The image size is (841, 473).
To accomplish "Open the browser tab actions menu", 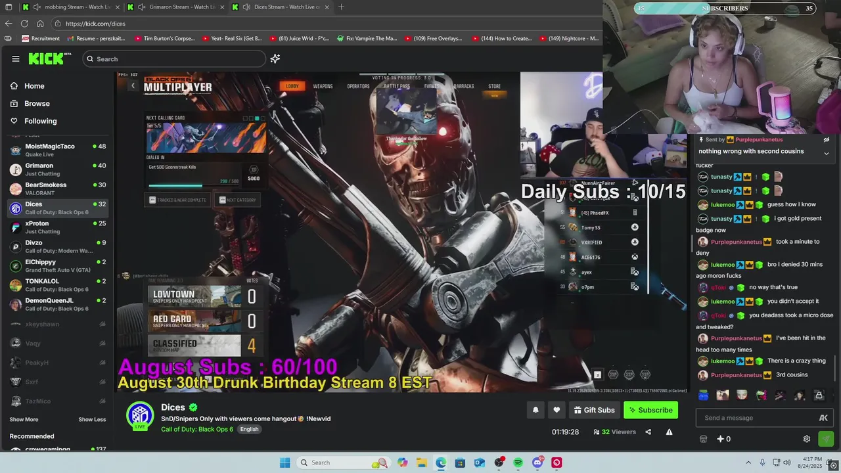I will pos(9,7).
